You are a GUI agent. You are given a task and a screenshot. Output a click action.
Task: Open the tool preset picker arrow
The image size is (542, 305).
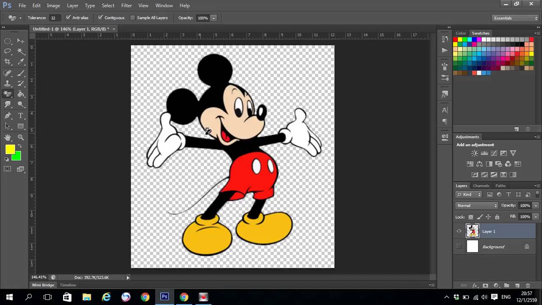click(20, 18)
